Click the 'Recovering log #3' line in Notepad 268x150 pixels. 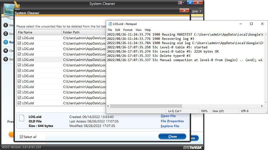[150, 39]
